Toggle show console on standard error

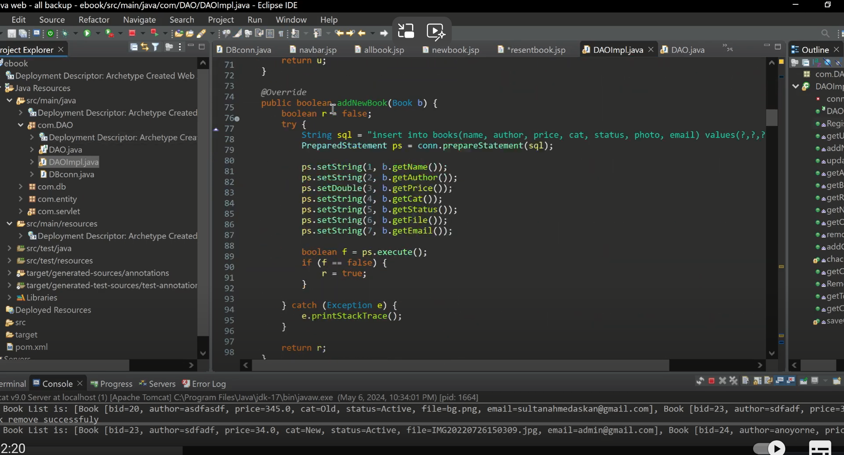tap(790, 381)
